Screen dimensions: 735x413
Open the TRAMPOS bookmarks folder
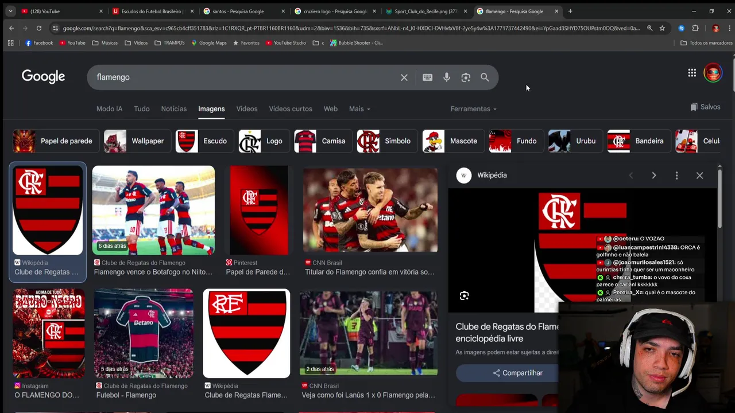coord(169,43)
